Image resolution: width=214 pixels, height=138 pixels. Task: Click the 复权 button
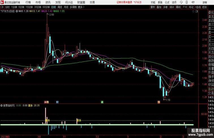(153, 7)
